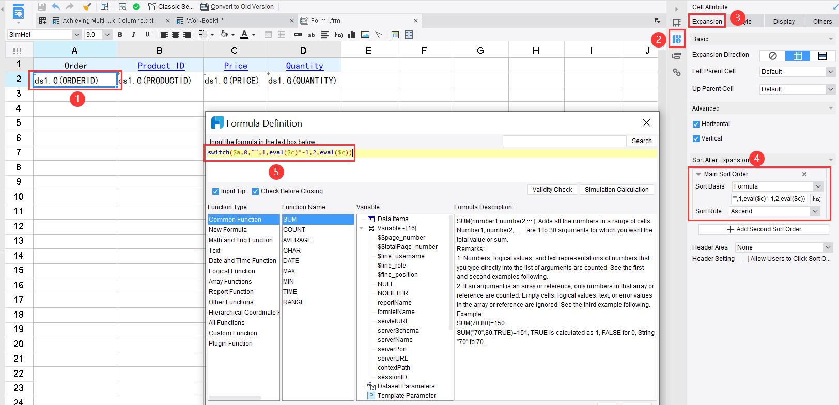The height and width of the screenshot is (405, 839).
Task: Open the hyperlink panel in the right sidebar
Action: point(676,72)
